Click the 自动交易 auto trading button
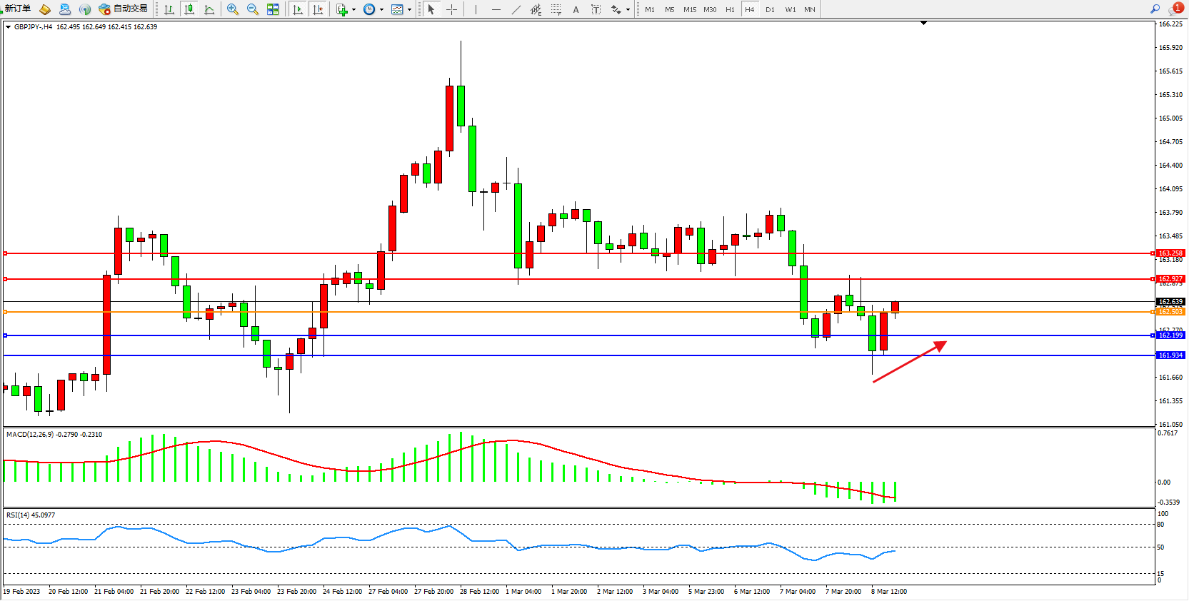The width and height of the screenshot is (1189, 601). tap(123, 9)
